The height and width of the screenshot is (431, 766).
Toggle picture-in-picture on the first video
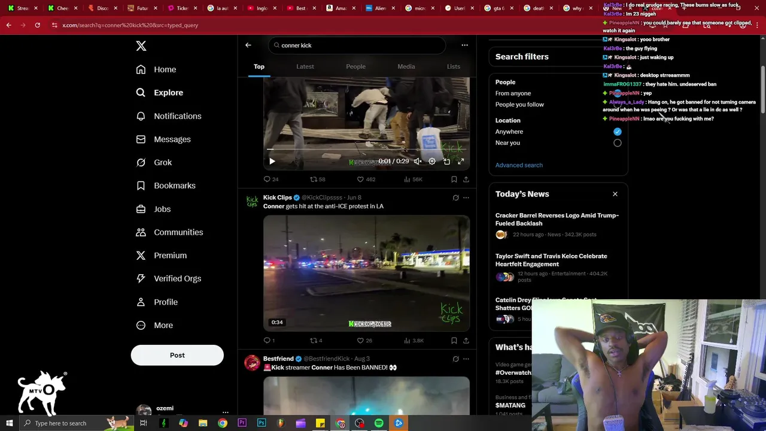coord(446,161)
